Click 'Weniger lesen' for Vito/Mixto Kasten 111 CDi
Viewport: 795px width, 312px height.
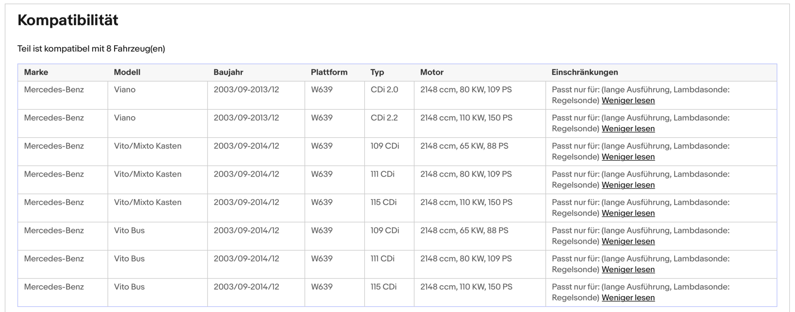pyautogui.click(x=628, y=185)
